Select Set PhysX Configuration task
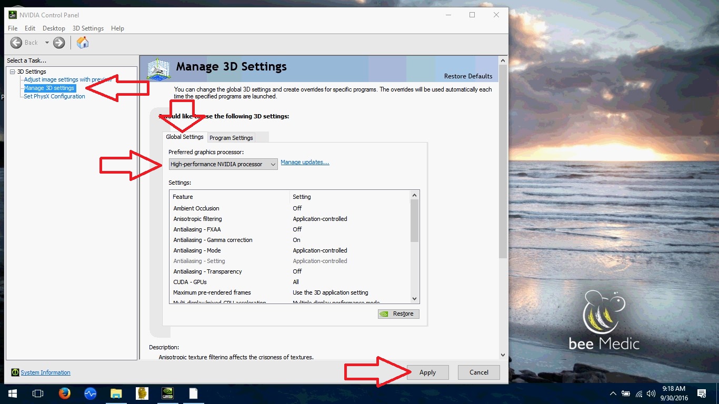This screenshot has height=404, width=719. point(54,96)
